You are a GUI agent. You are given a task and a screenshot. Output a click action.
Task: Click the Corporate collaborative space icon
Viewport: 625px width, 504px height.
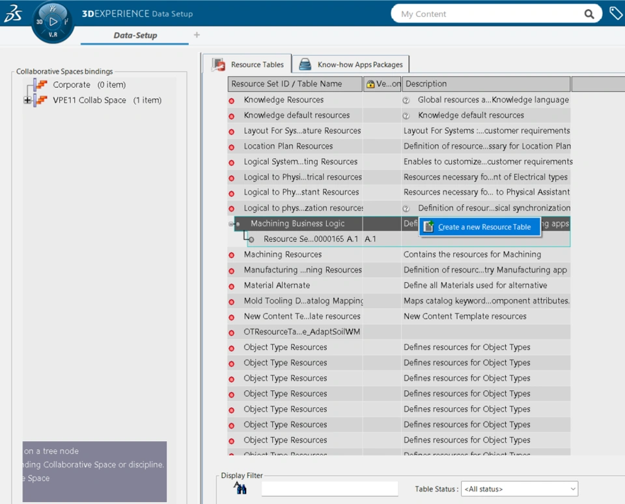pyautogui.click(x=40, y=85)
